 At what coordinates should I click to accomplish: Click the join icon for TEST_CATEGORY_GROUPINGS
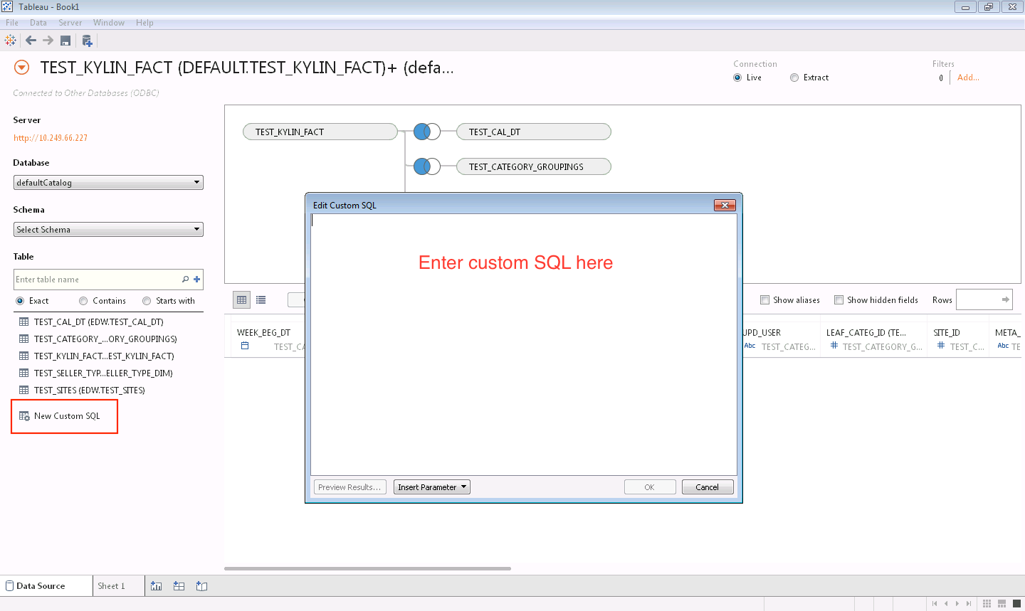(426, 166)
